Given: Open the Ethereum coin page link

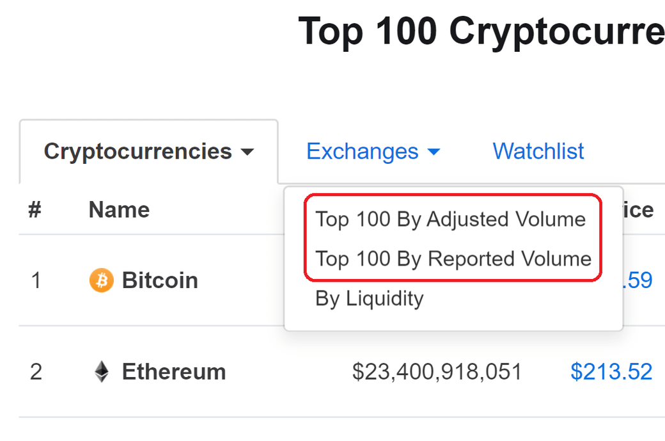Looking at the screenshot, I should pyautogui.click(x=174, y=371).
